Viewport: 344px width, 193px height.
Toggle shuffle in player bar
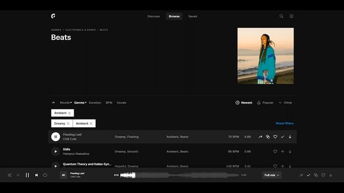click(x=10, y=175)
